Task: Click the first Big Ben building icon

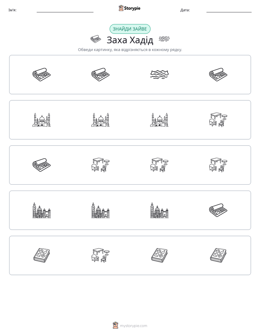Action: [42, 210]
